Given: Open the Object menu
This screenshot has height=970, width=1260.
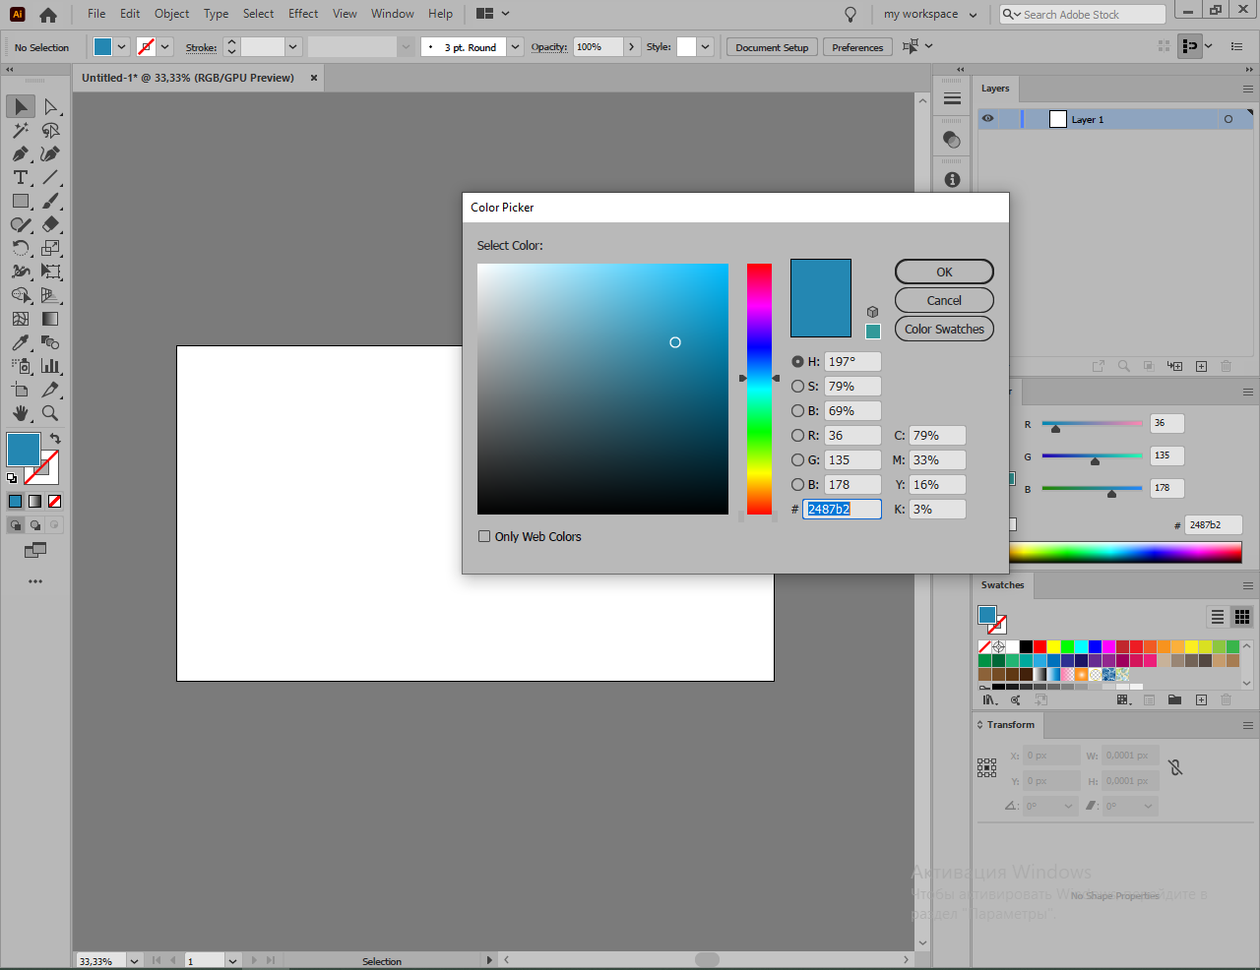Looking at the screenshot, I should (171, 13).
